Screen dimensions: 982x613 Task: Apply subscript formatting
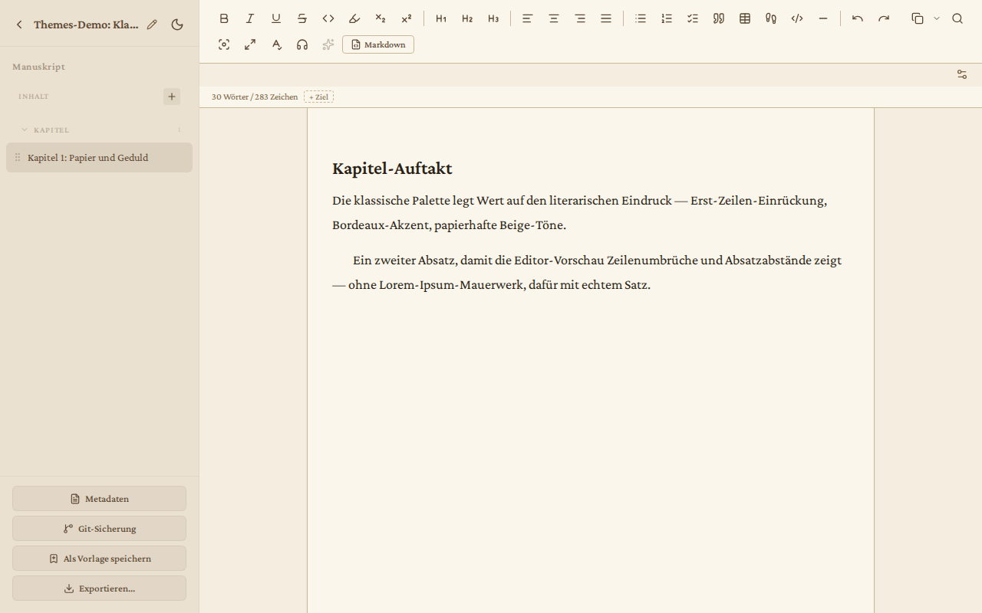coord(381,18)
